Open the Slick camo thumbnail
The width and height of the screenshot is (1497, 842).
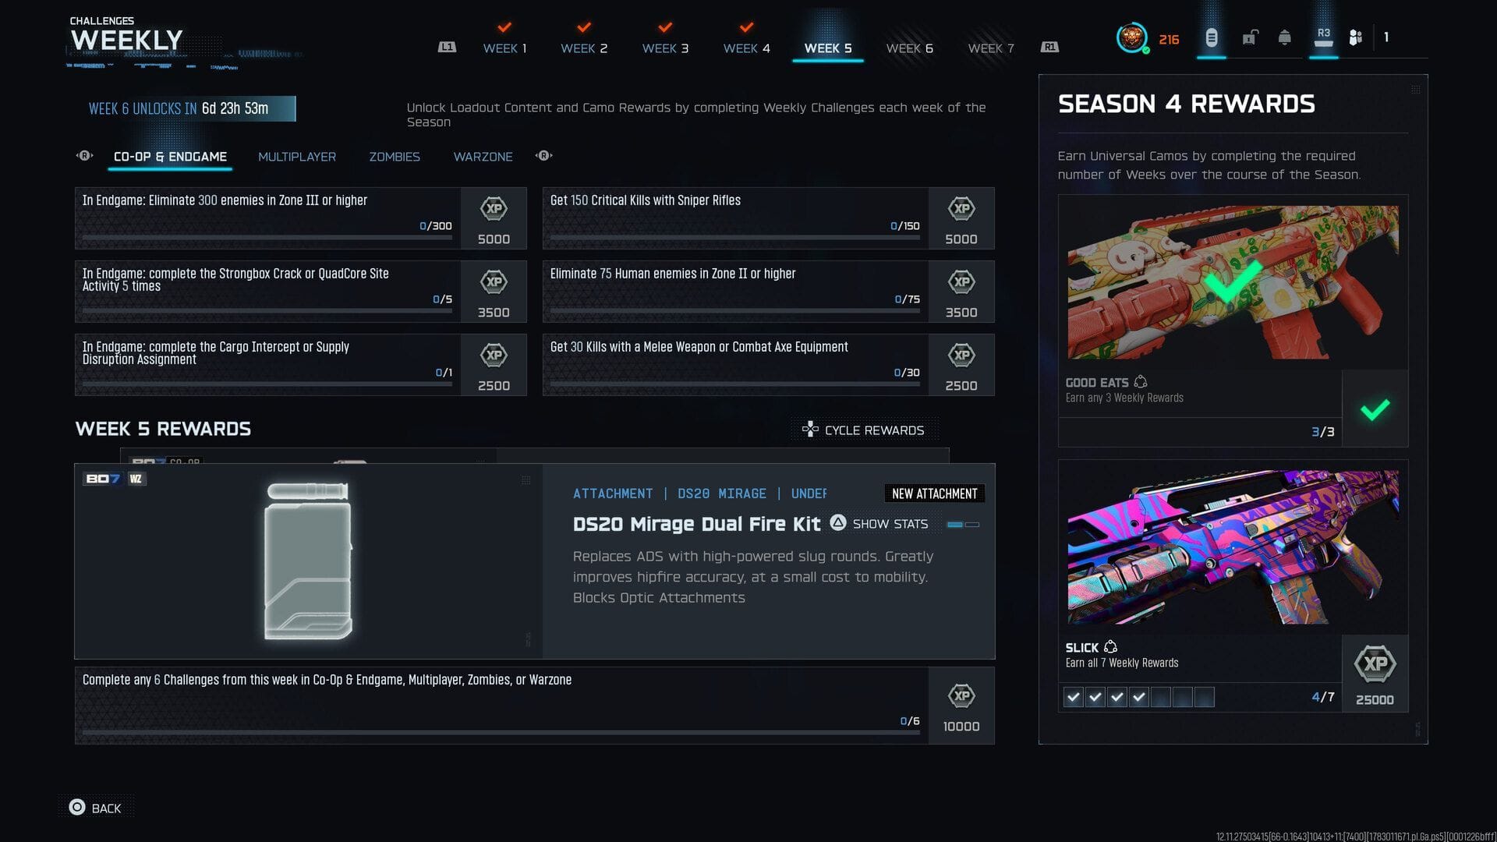point(1233,547)
